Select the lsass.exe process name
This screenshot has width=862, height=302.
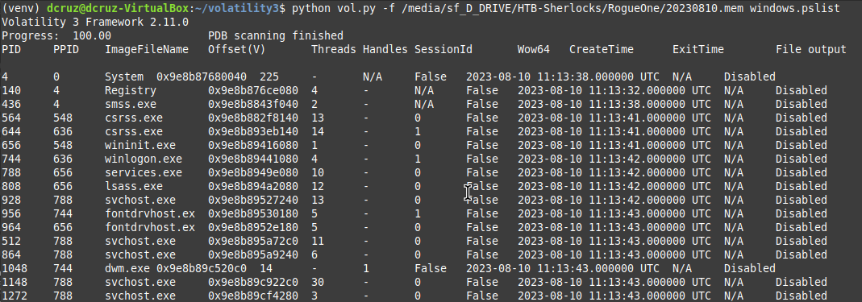point(134,187)
